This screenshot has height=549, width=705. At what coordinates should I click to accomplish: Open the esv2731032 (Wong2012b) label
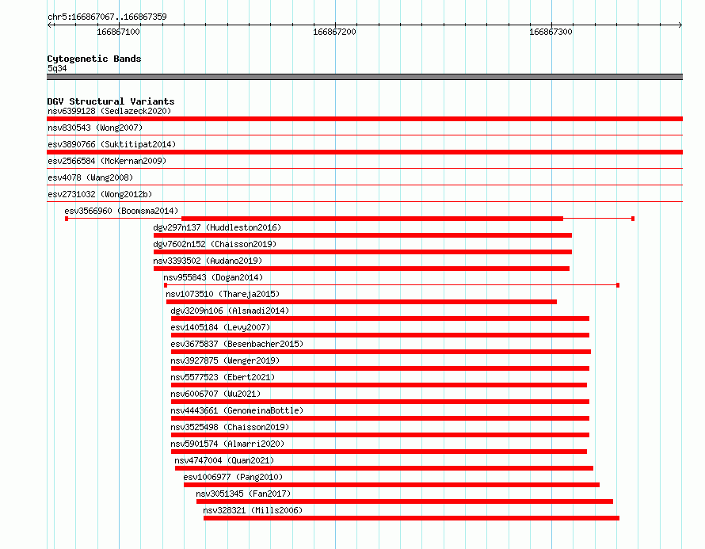point(100,194)
